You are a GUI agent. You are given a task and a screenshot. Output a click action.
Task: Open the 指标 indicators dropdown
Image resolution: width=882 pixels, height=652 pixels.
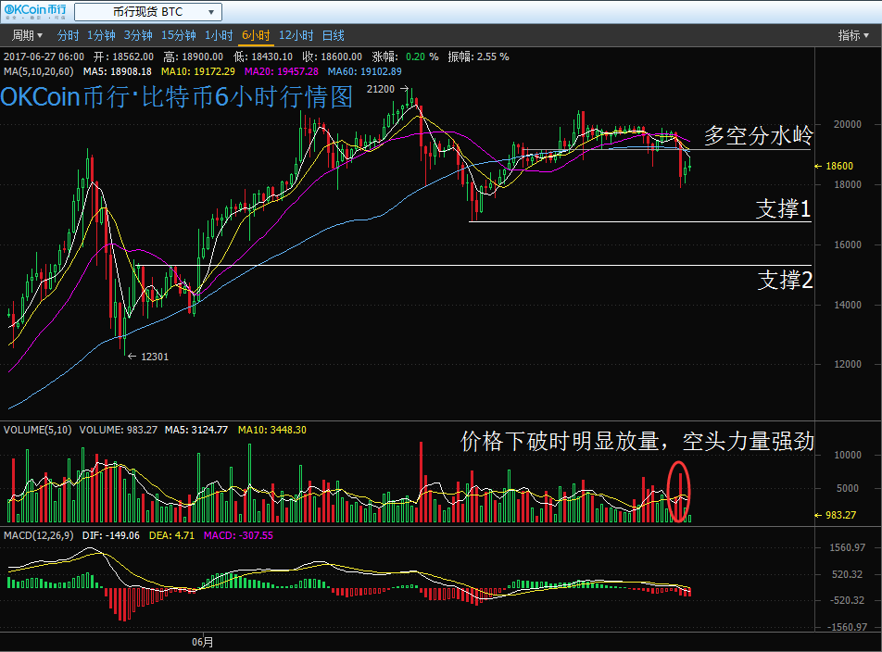coord(853,35)
